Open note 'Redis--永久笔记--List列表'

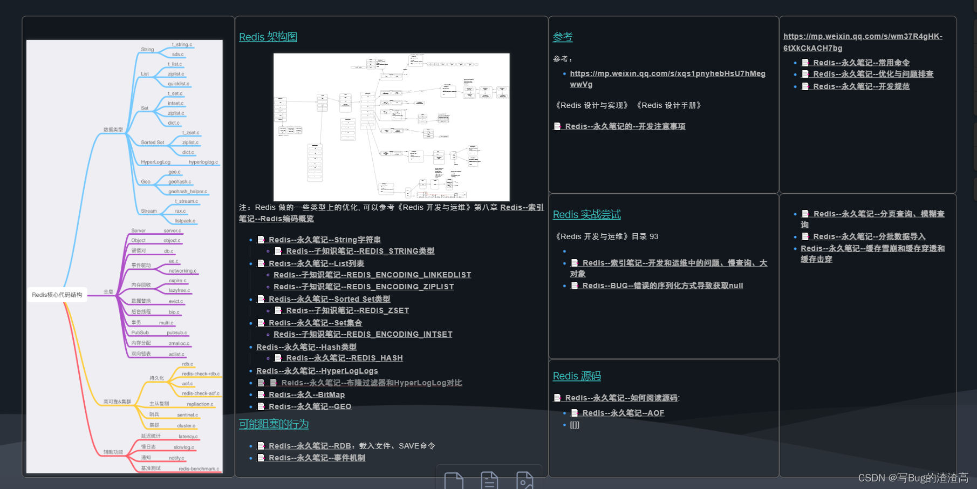pyautogui.click(x=317, y=263)
